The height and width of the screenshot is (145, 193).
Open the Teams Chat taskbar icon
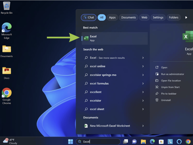pyautogui.click(x=134, y=141)
